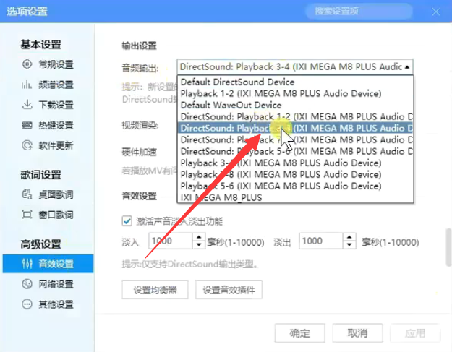Increase 淡出 milliseconds with up arrow
Image resolution: width=452 pixels, height=352 pixels.
349,237
